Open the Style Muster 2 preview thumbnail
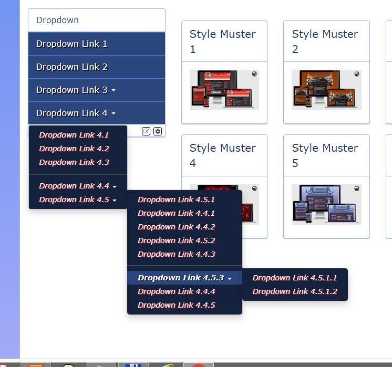Viewport: 392px width, 367px height. click(326, 90)
